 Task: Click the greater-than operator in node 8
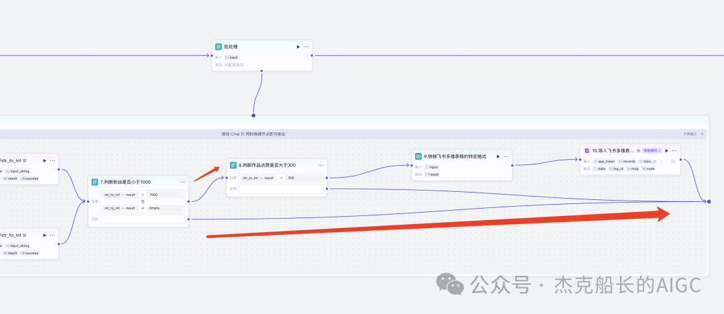click(281, 178)
